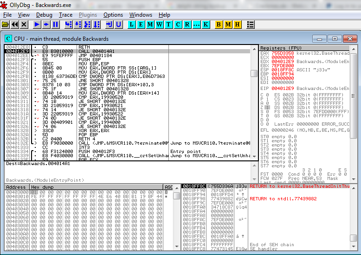Image resolution: width=361 pixels, height=255 pixels.
Task: Select the RETN 4 instruction line
Action: 127,139
